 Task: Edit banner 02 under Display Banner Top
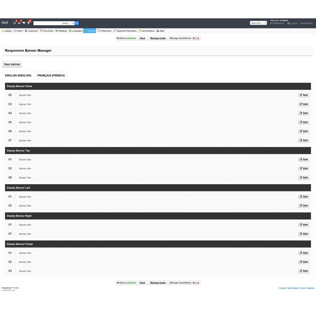303,168
